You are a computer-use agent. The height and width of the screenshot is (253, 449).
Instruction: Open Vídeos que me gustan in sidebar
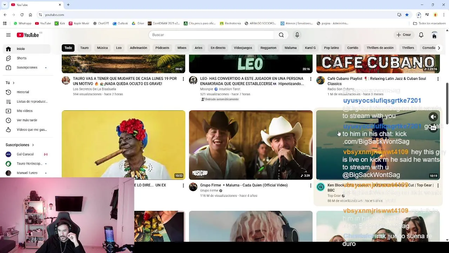coord(27,130)
